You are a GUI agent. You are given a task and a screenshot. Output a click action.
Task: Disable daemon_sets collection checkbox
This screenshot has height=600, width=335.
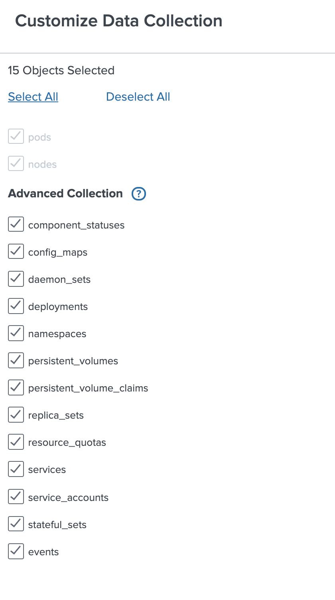(x=16, y=279)
